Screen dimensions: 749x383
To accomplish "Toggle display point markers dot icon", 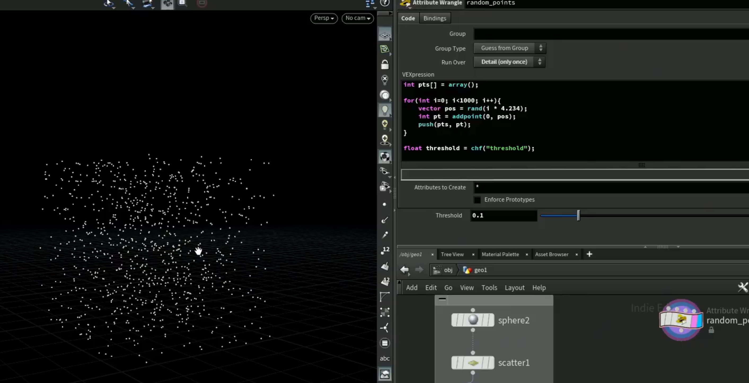I will coord(385,204).
